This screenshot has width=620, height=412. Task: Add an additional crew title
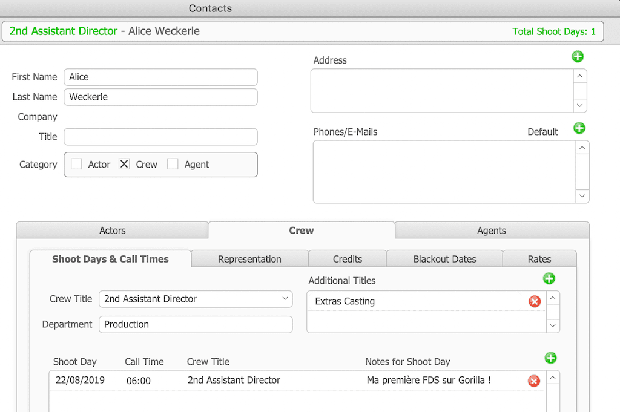coord(549,279)
